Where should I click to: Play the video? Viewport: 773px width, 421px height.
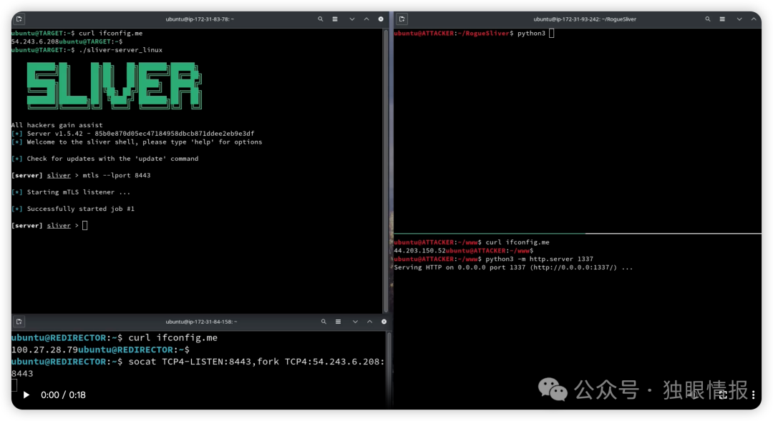pyautogui.click(x=26, y=395)
